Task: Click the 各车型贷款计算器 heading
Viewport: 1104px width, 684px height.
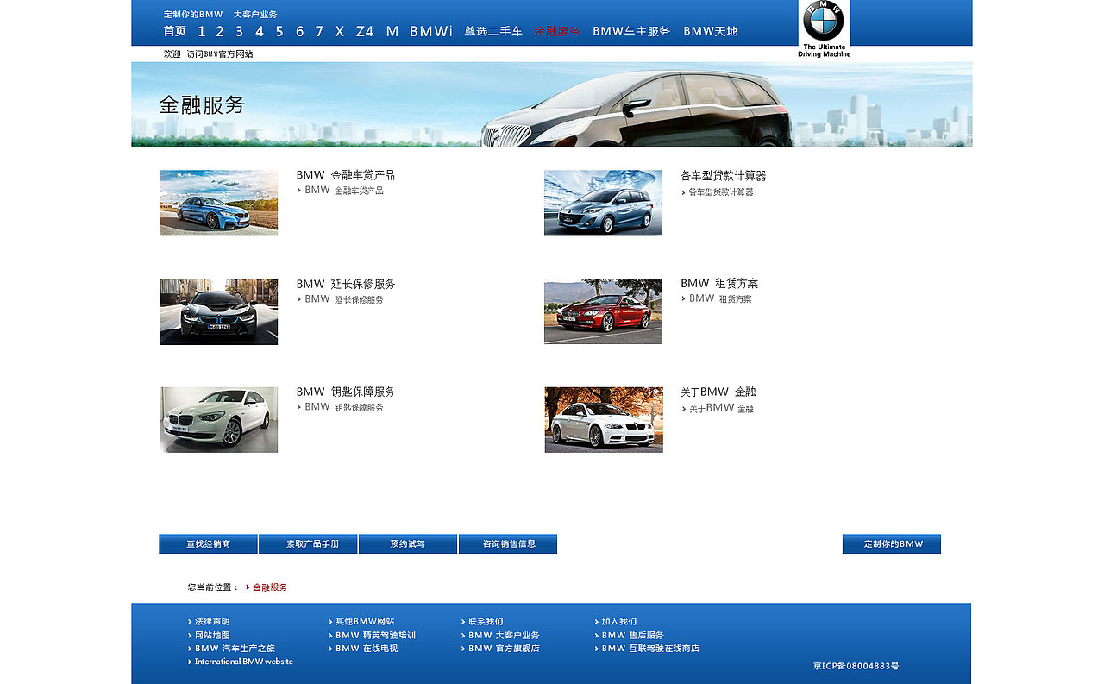Action: point(724,176)
